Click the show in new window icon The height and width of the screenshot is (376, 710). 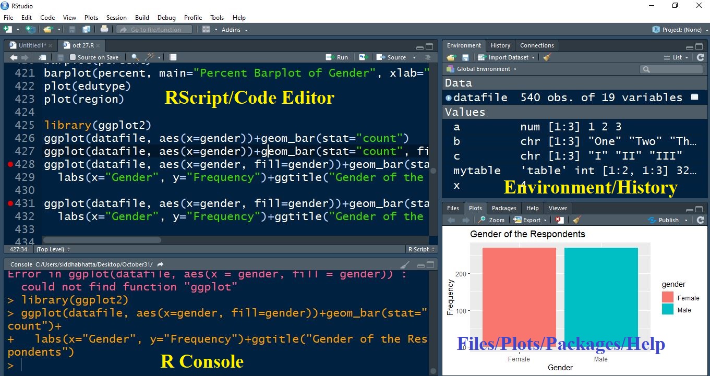[x=42, y=57]
